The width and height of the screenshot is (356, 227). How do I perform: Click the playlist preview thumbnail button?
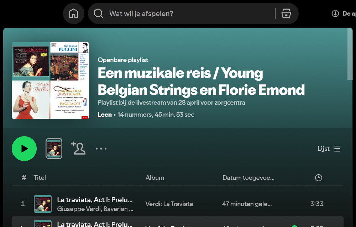pyautogui.click(x=54, y=148)
